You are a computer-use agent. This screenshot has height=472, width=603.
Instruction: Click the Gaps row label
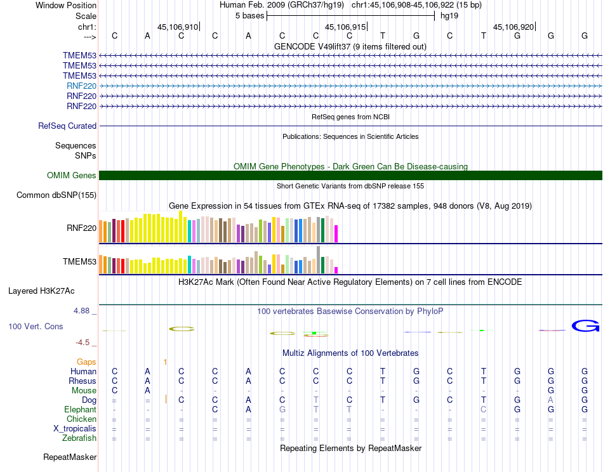(x=86, y=362)
